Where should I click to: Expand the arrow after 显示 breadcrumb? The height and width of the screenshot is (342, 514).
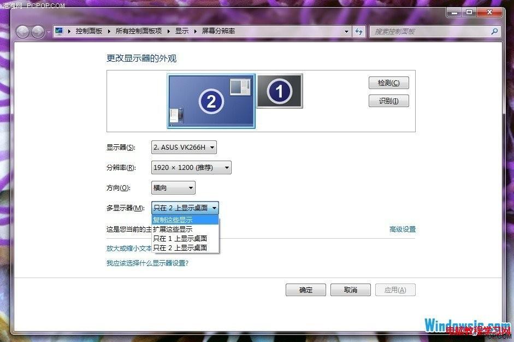(196, 32)
